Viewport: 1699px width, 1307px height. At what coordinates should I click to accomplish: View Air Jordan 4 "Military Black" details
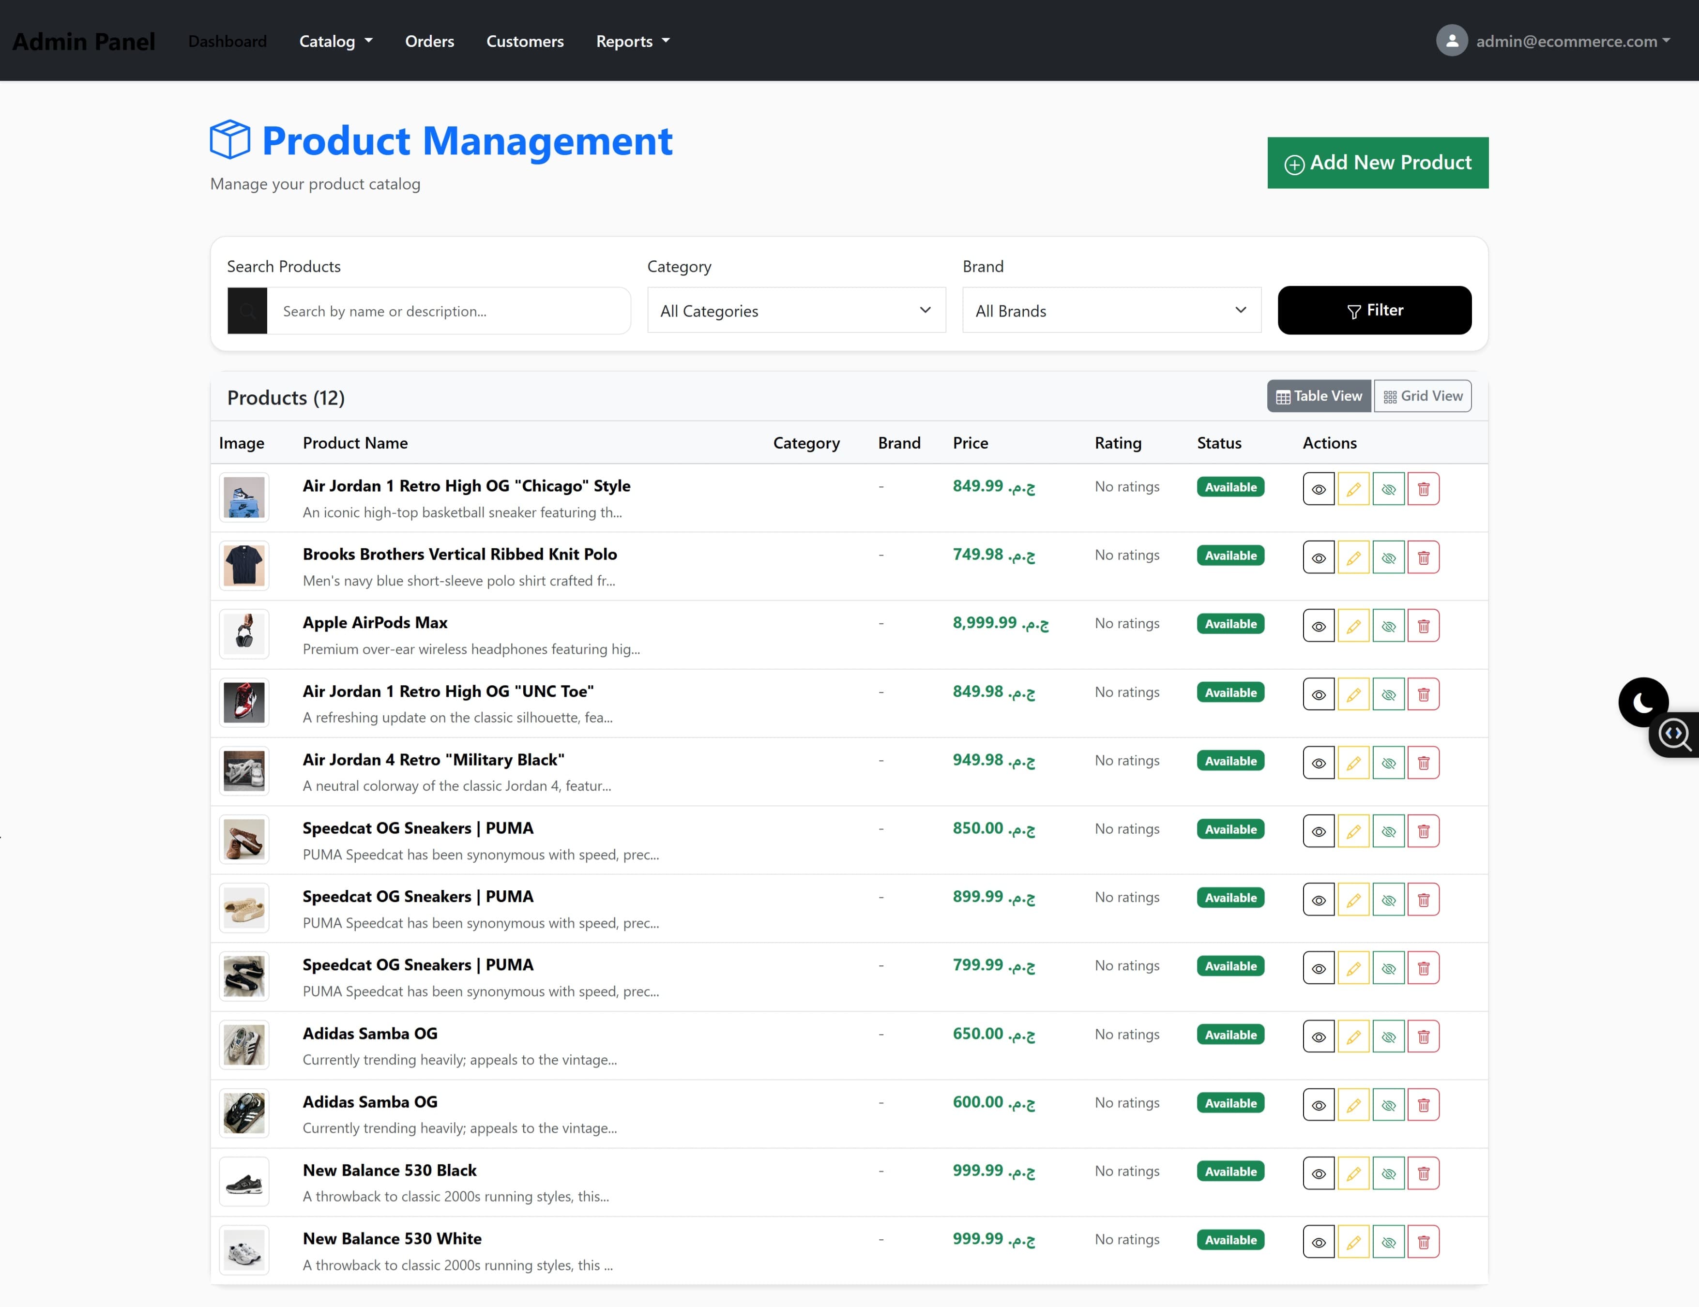(1319, 763)
